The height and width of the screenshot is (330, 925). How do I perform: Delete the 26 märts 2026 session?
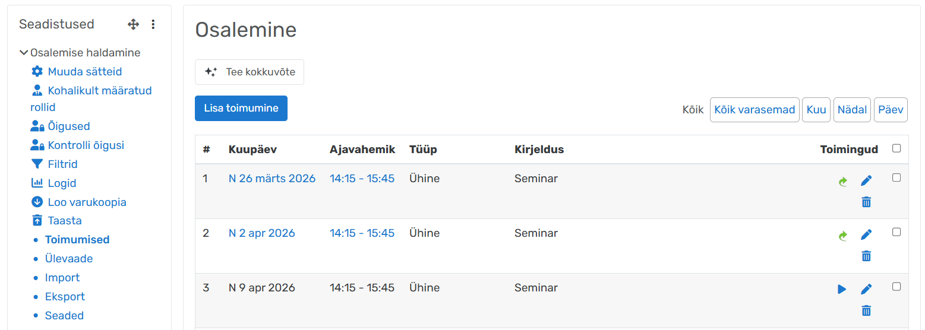pyautogui.click(x=866, y=202)
